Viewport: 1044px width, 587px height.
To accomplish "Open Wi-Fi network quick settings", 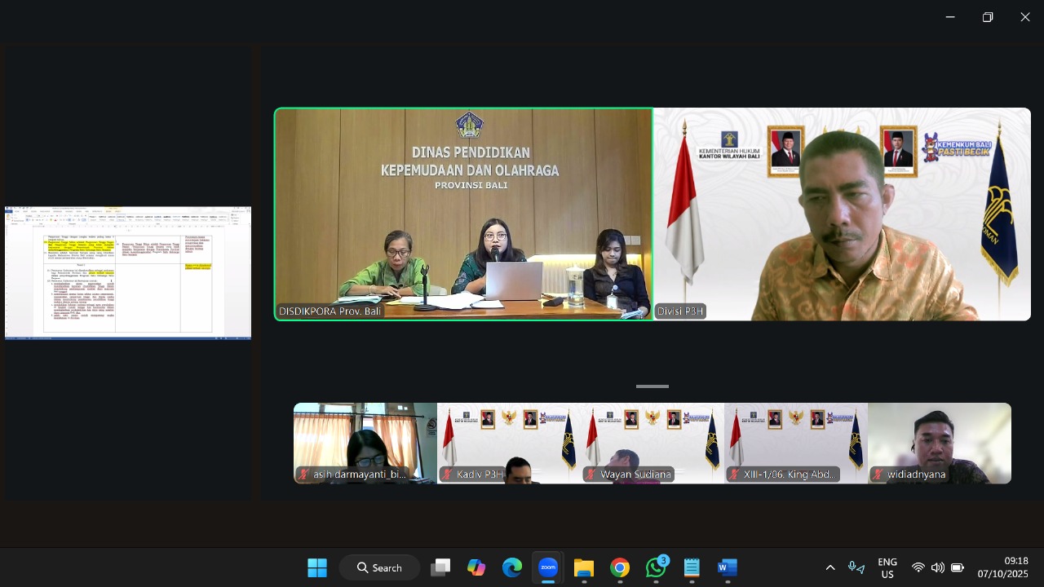I will pyautogui.click(x=918, y=567).
